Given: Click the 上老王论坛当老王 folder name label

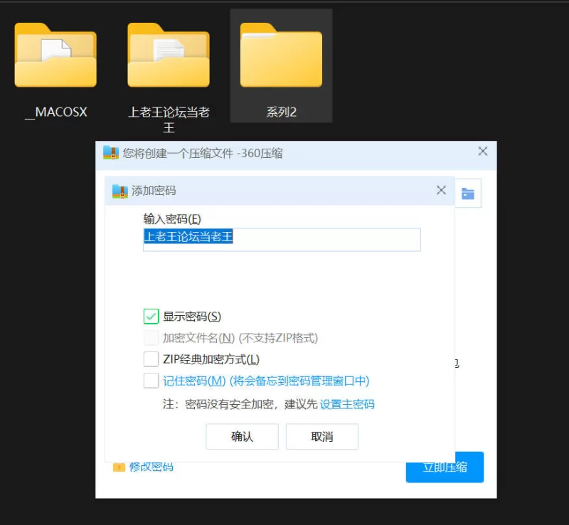Looking at the screenshot, I should click(169, 120).
